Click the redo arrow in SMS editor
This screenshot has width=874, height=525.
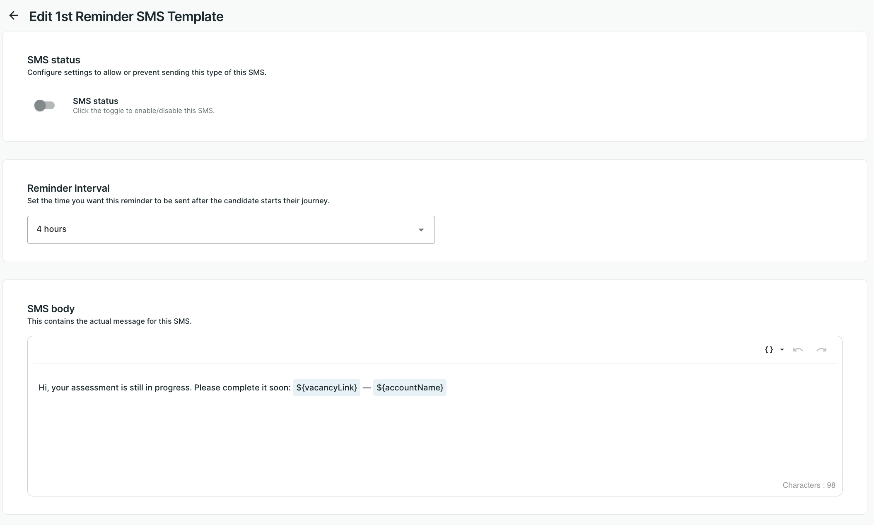point(821,350)
